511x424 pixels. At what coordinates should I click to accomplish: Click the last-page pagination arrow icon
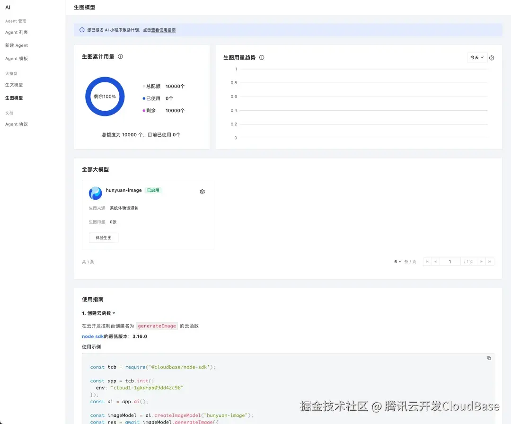[x=490, y=261]
